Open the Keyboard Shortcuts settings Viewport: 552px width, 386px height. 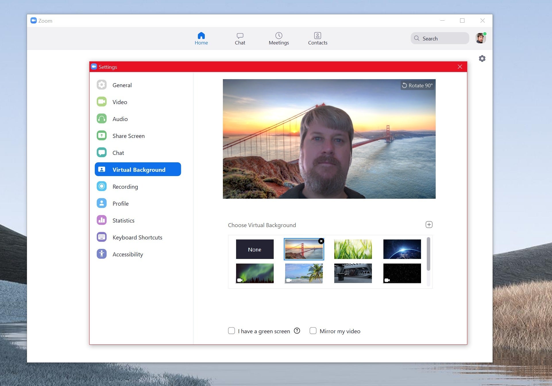pos(137,237)
